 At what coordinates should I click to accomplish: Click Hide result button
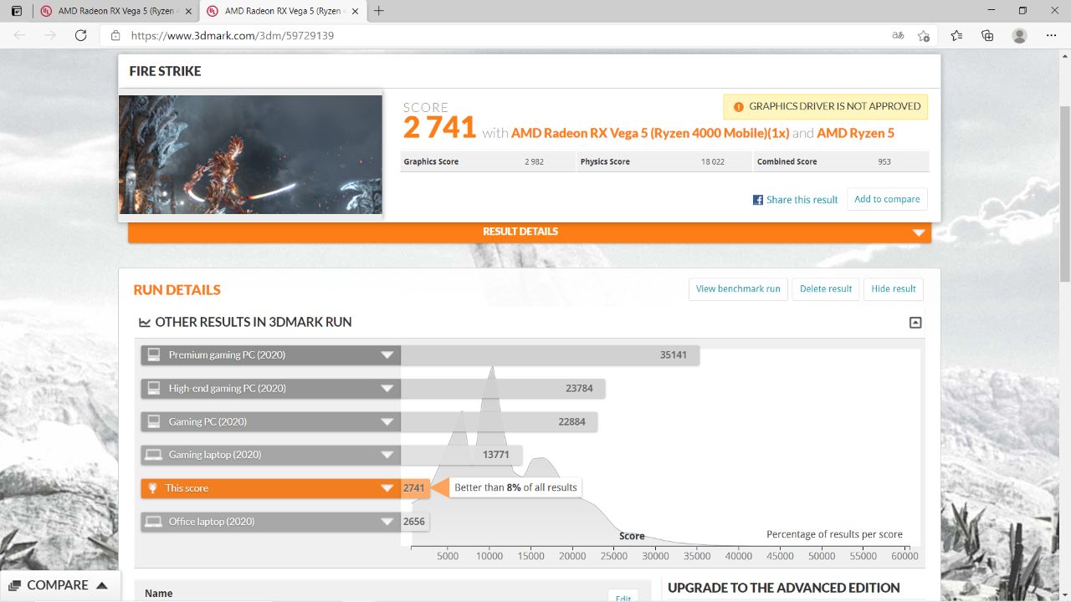tap(894, 288)
